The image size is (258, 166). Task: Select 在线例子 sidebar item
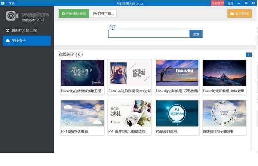tap(27, 41)
